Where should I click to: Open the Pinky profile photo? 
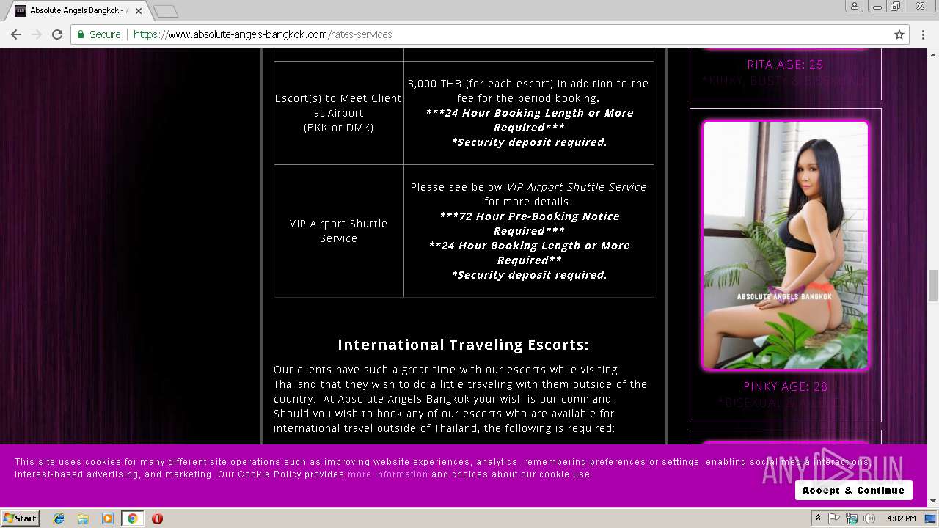click(785, 245)
